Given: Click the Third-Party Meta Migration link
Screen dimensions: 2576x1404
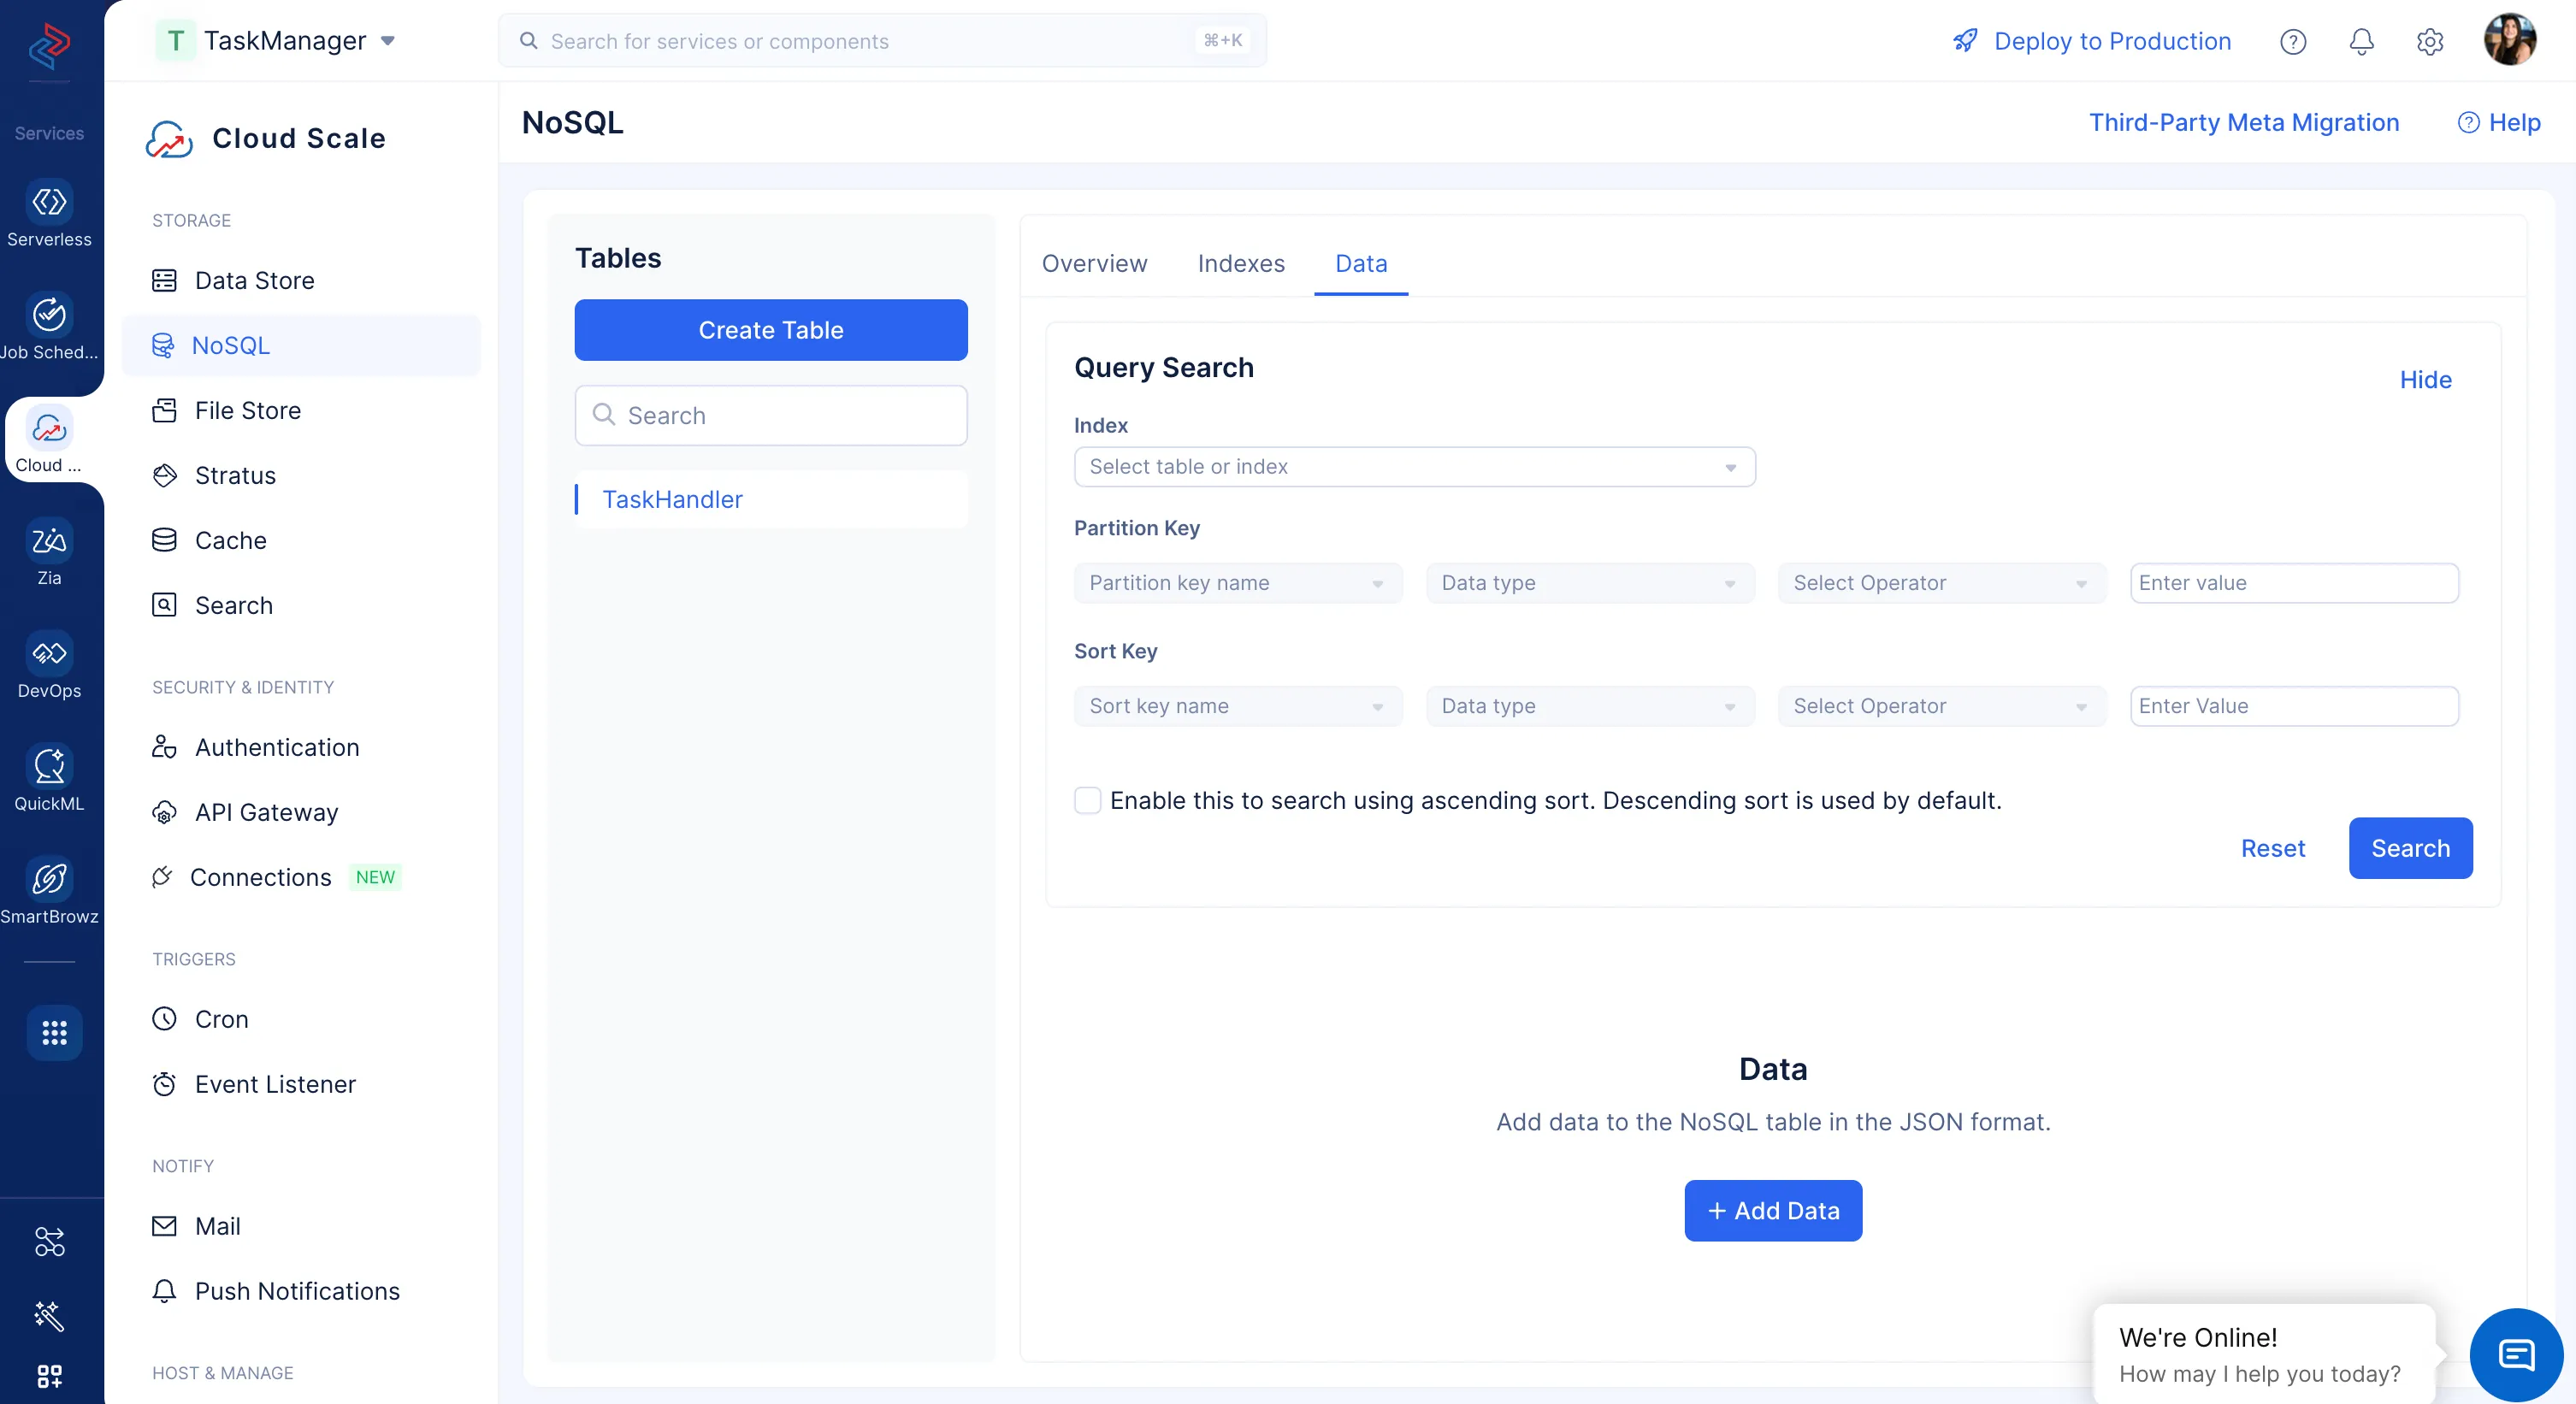Looking at the screenshot, I should 2243,122.
